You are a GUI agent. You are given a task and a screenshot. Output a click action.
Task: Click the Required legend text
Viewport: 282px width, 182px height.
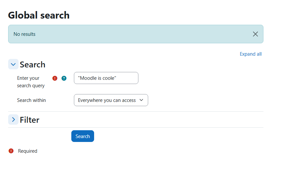tap(28, 151)
